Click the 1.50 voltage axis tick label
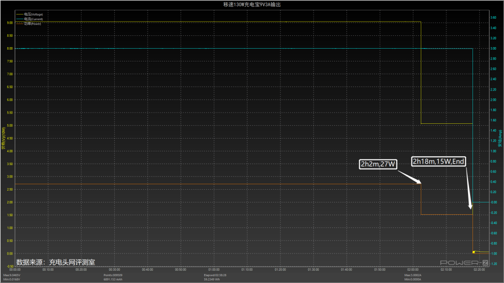The width and height of the screenshot is (504, 283). point(10,215)
